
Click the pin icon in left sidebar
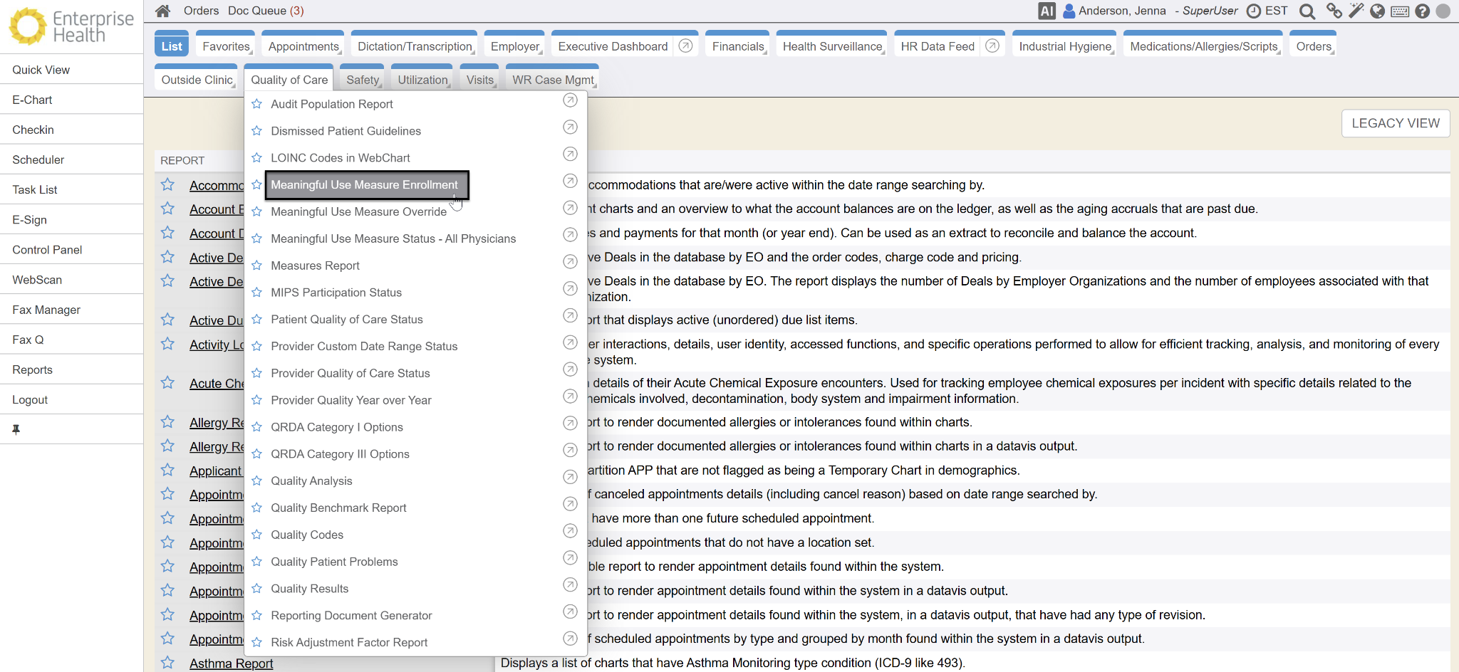pos(16,429)
